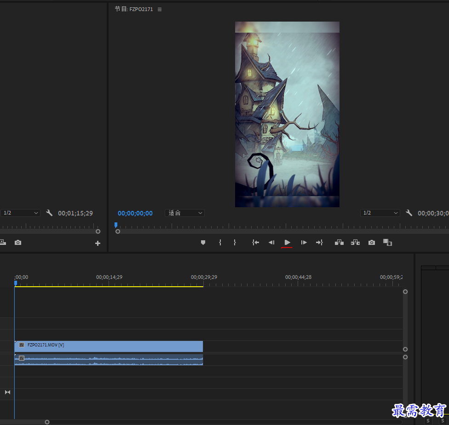The image size is (449, 425).
Task: Go to In point button
Action: [x=255, y=243]
